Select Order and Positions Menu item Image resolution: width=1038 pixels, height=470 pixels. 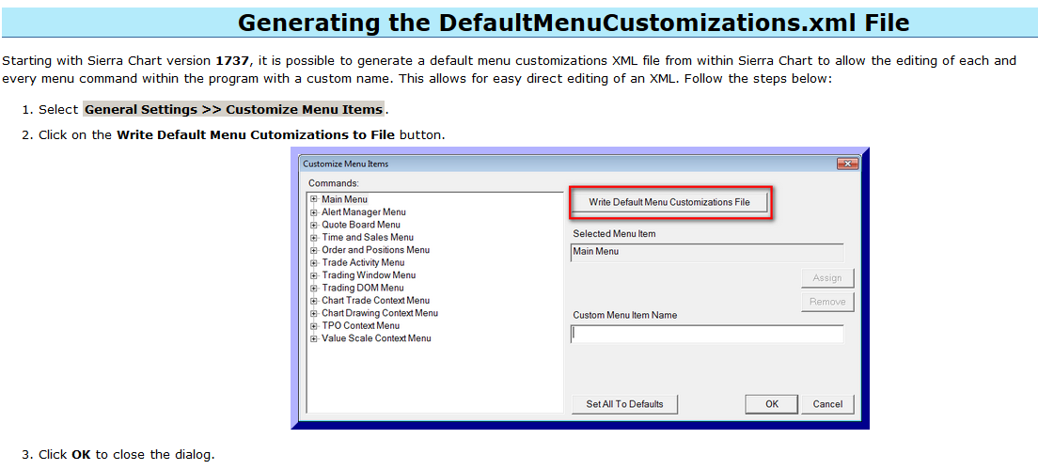tap(375, 249)
